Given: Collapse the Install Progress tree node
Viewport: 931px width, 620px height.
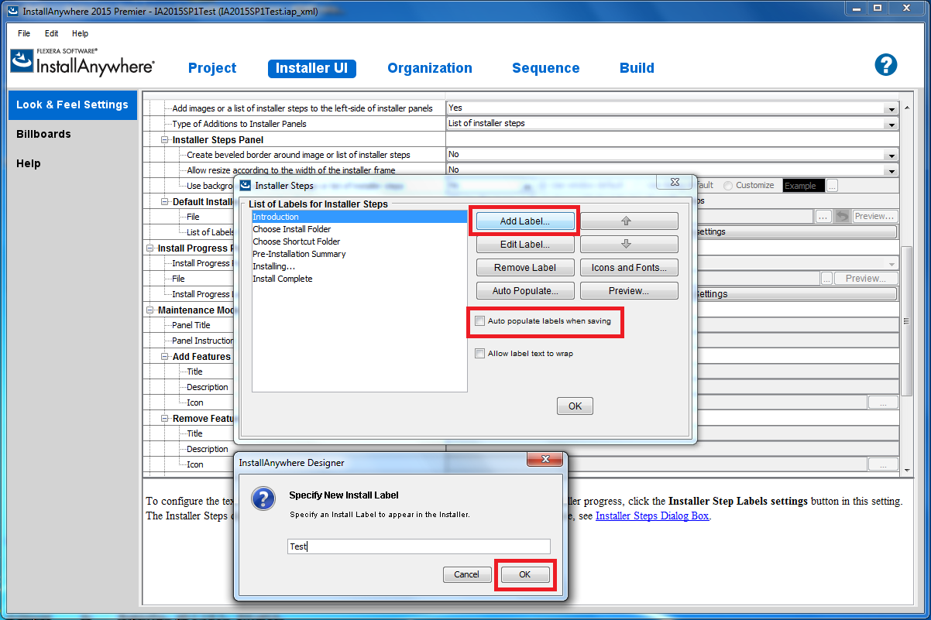Looking at the screenshot, I should 150,248.
